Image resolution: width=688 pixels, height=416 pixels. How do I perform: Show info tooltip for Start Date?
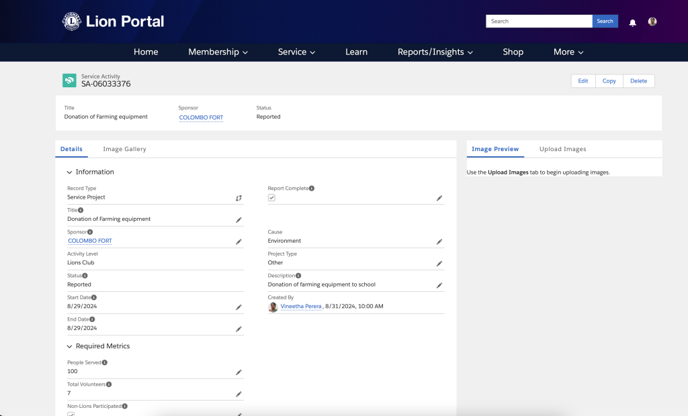point(94,297)
